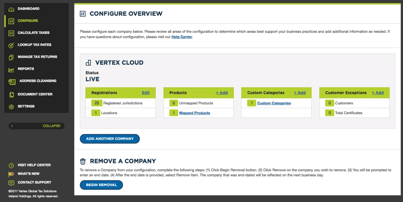Click the Visit Help Center question icon
The height and width of the screenshot is (202, 403).
(x=11, y=166)
